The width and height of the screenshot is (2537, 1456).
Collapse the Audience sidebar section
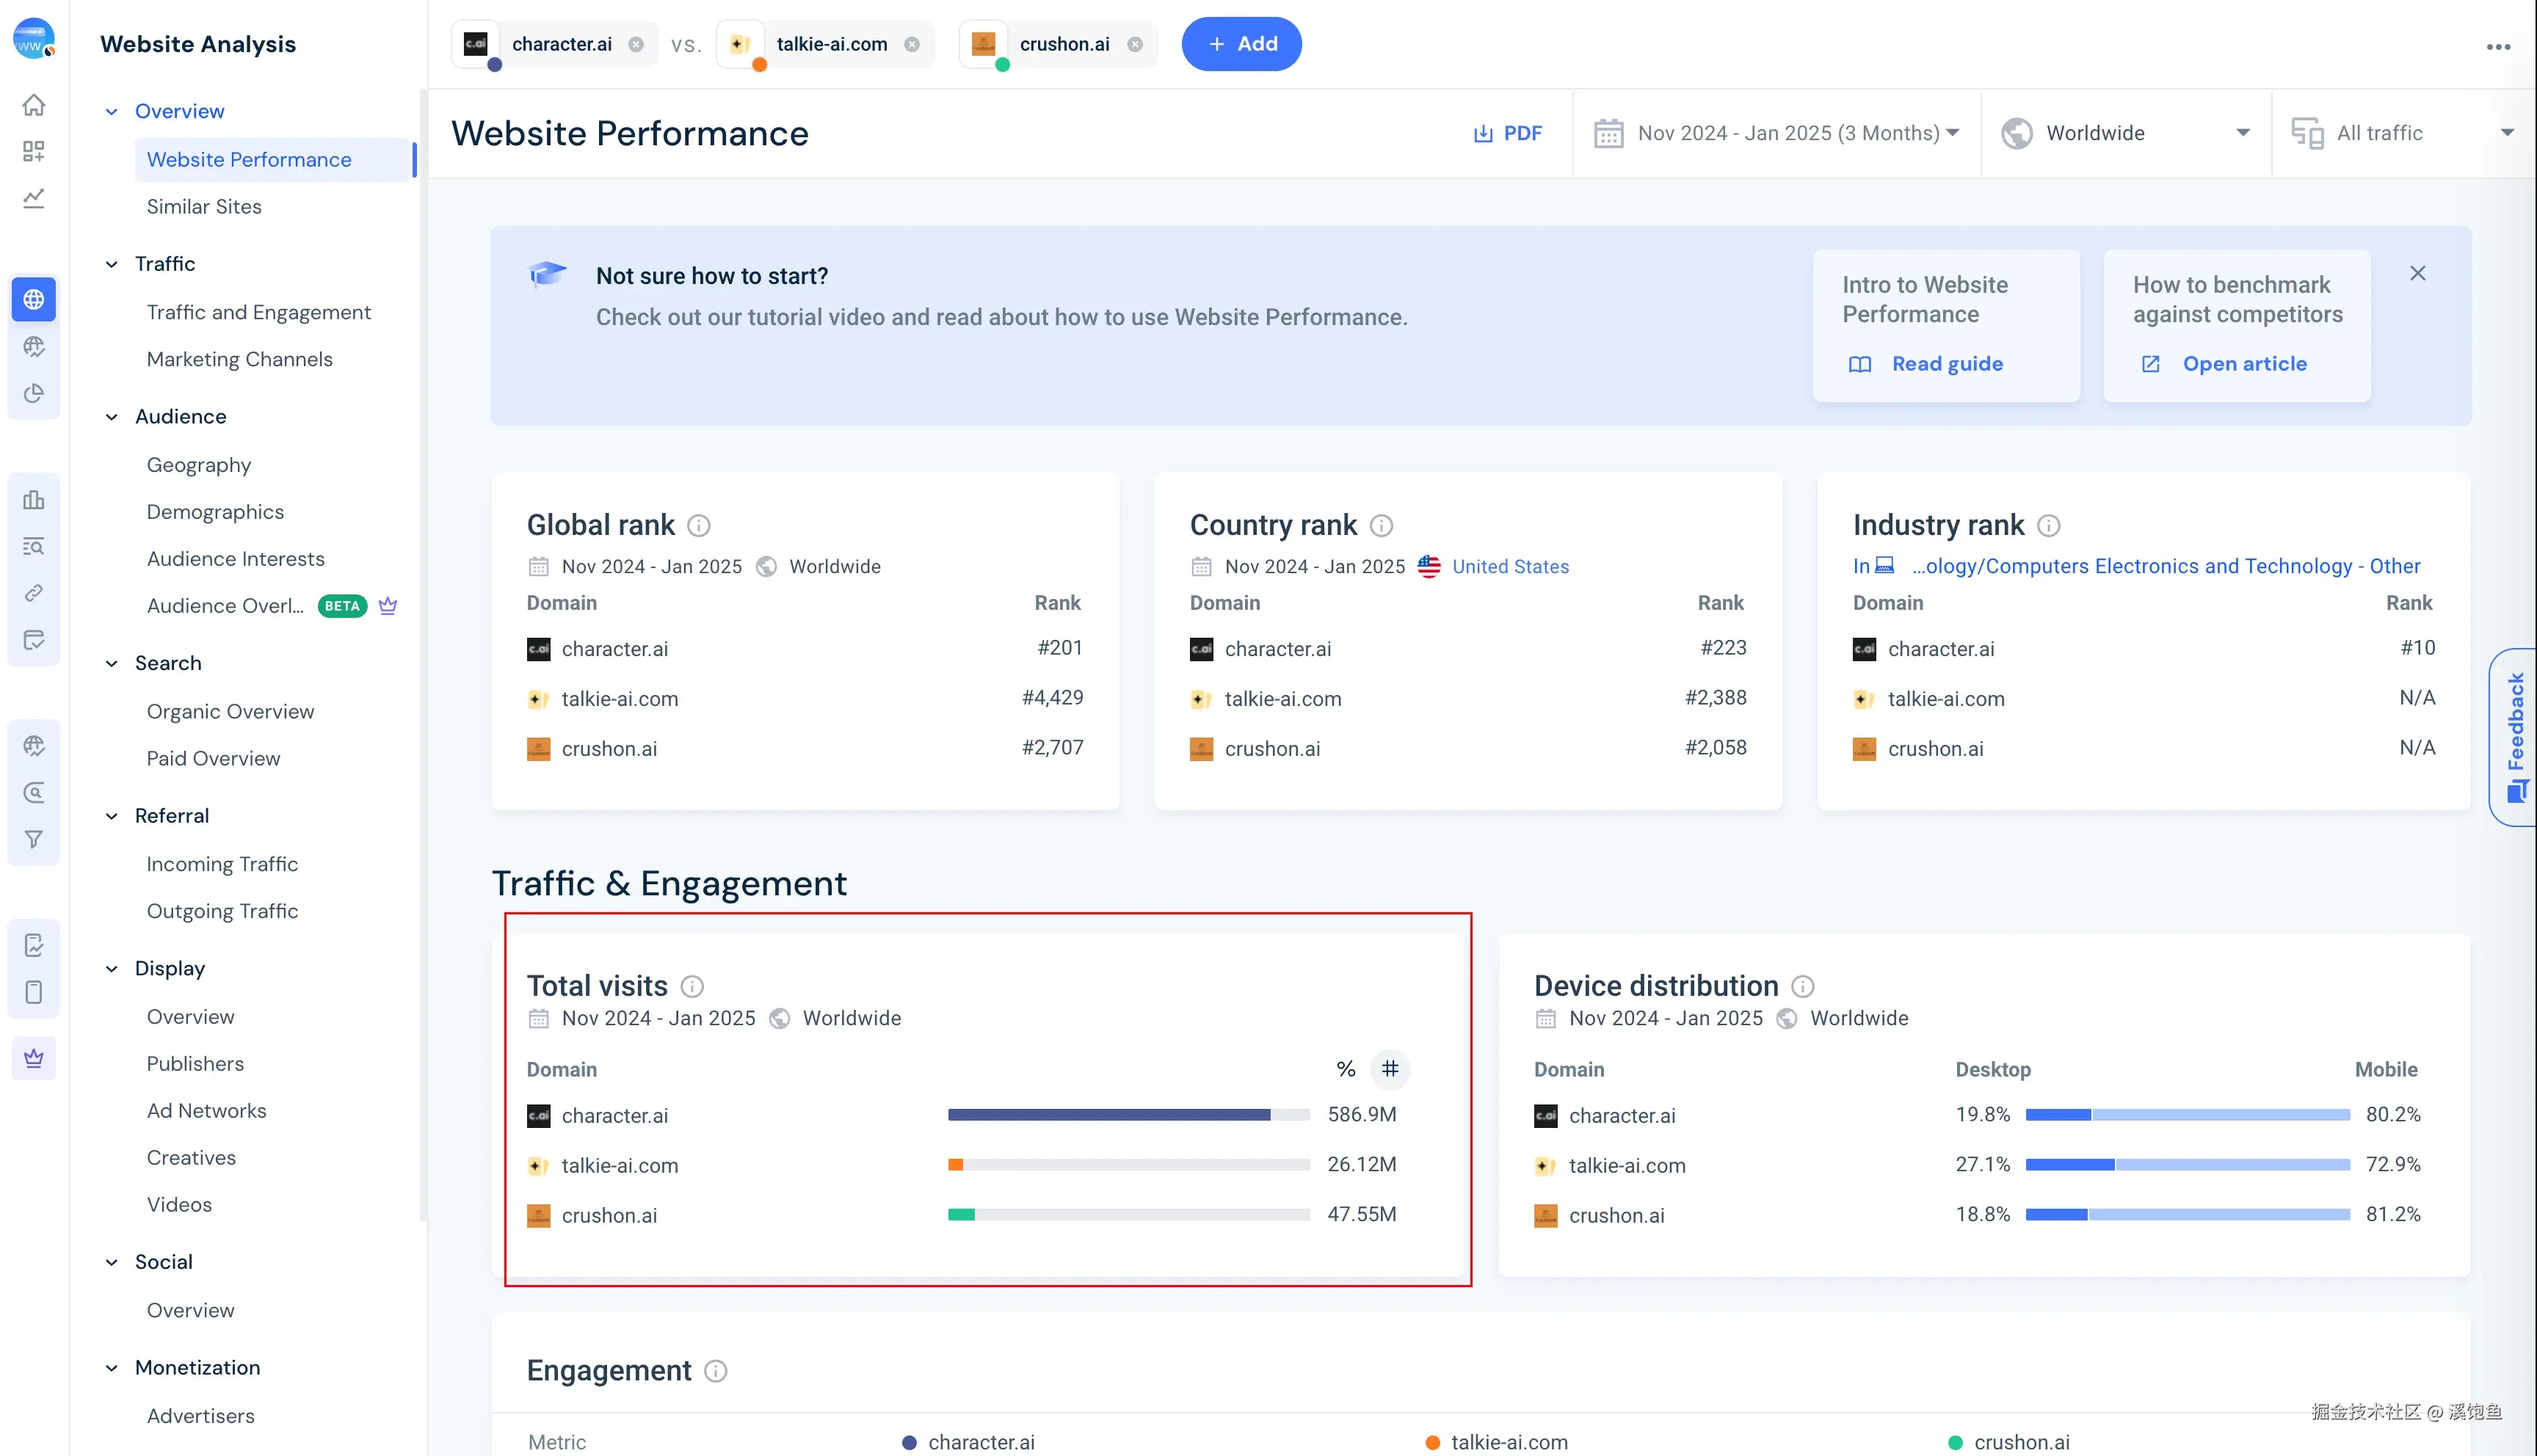click(112, 417)
